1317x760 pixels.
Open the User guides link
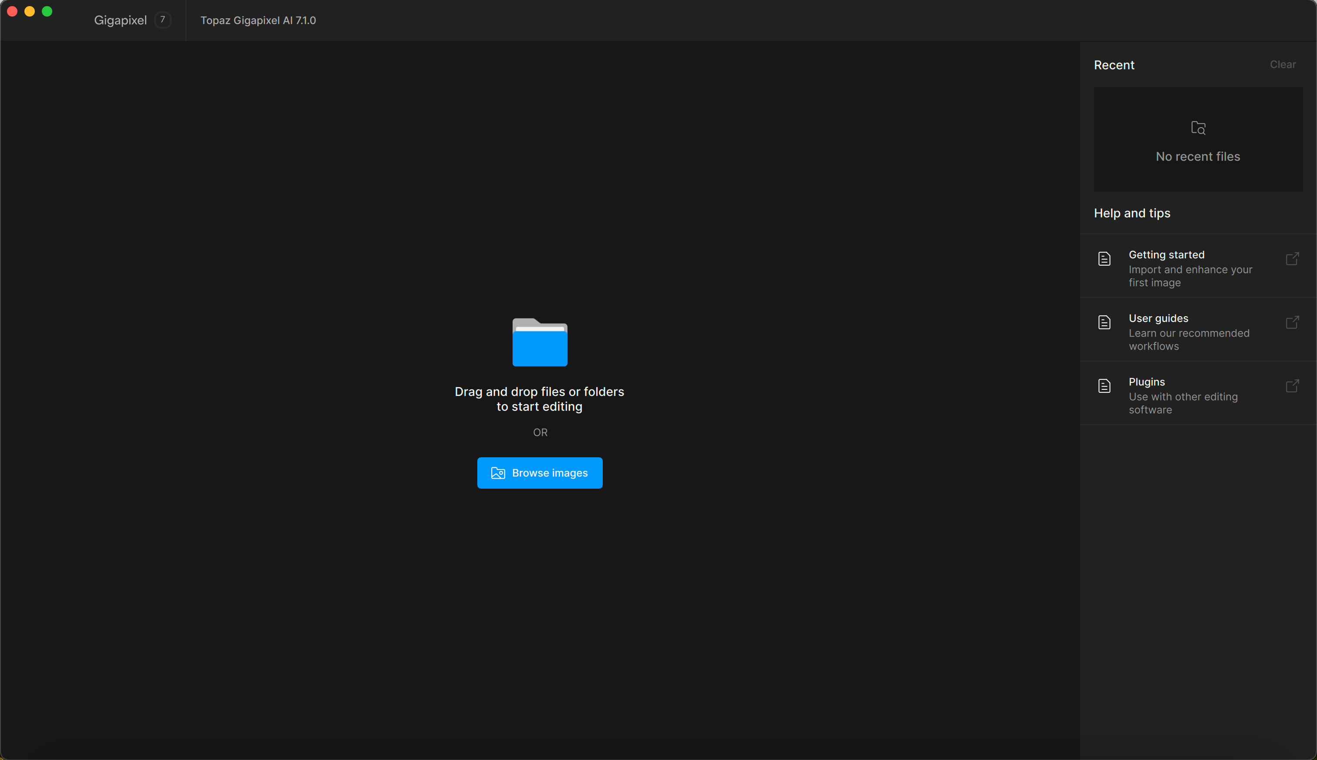[x=1198, y=330]
